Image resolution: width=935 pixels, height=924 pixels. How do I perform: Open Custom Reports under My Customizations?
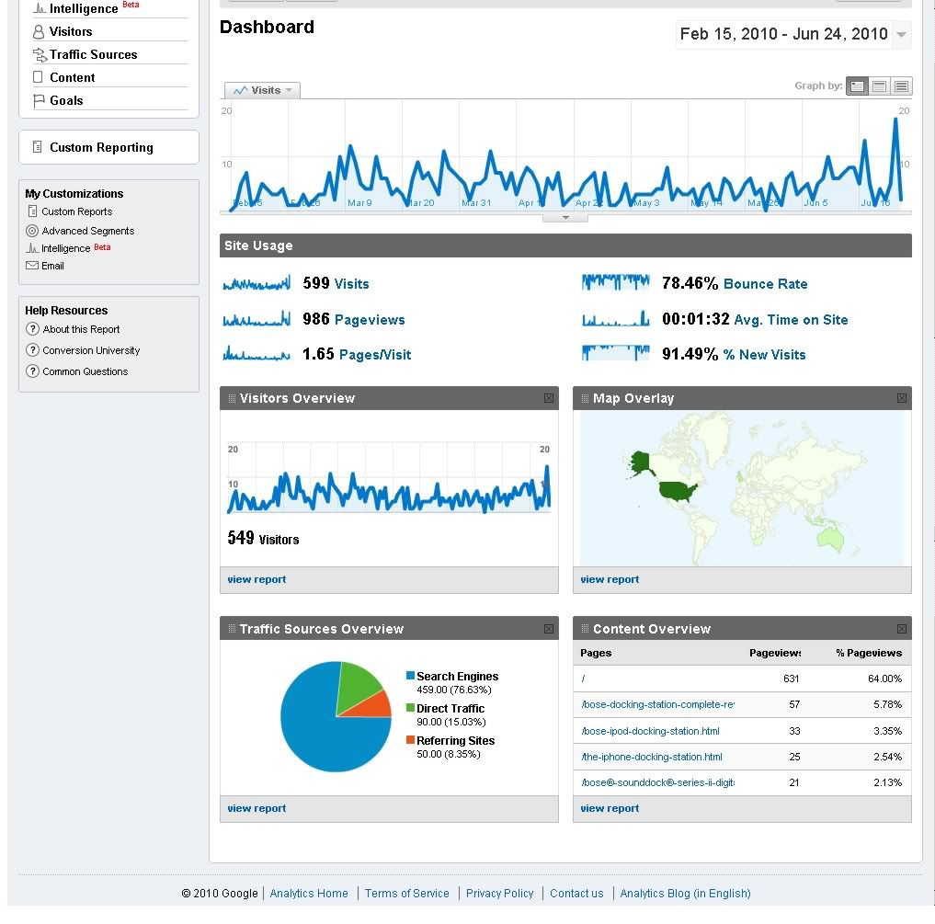pyautogui.click(x=77, y=211)
